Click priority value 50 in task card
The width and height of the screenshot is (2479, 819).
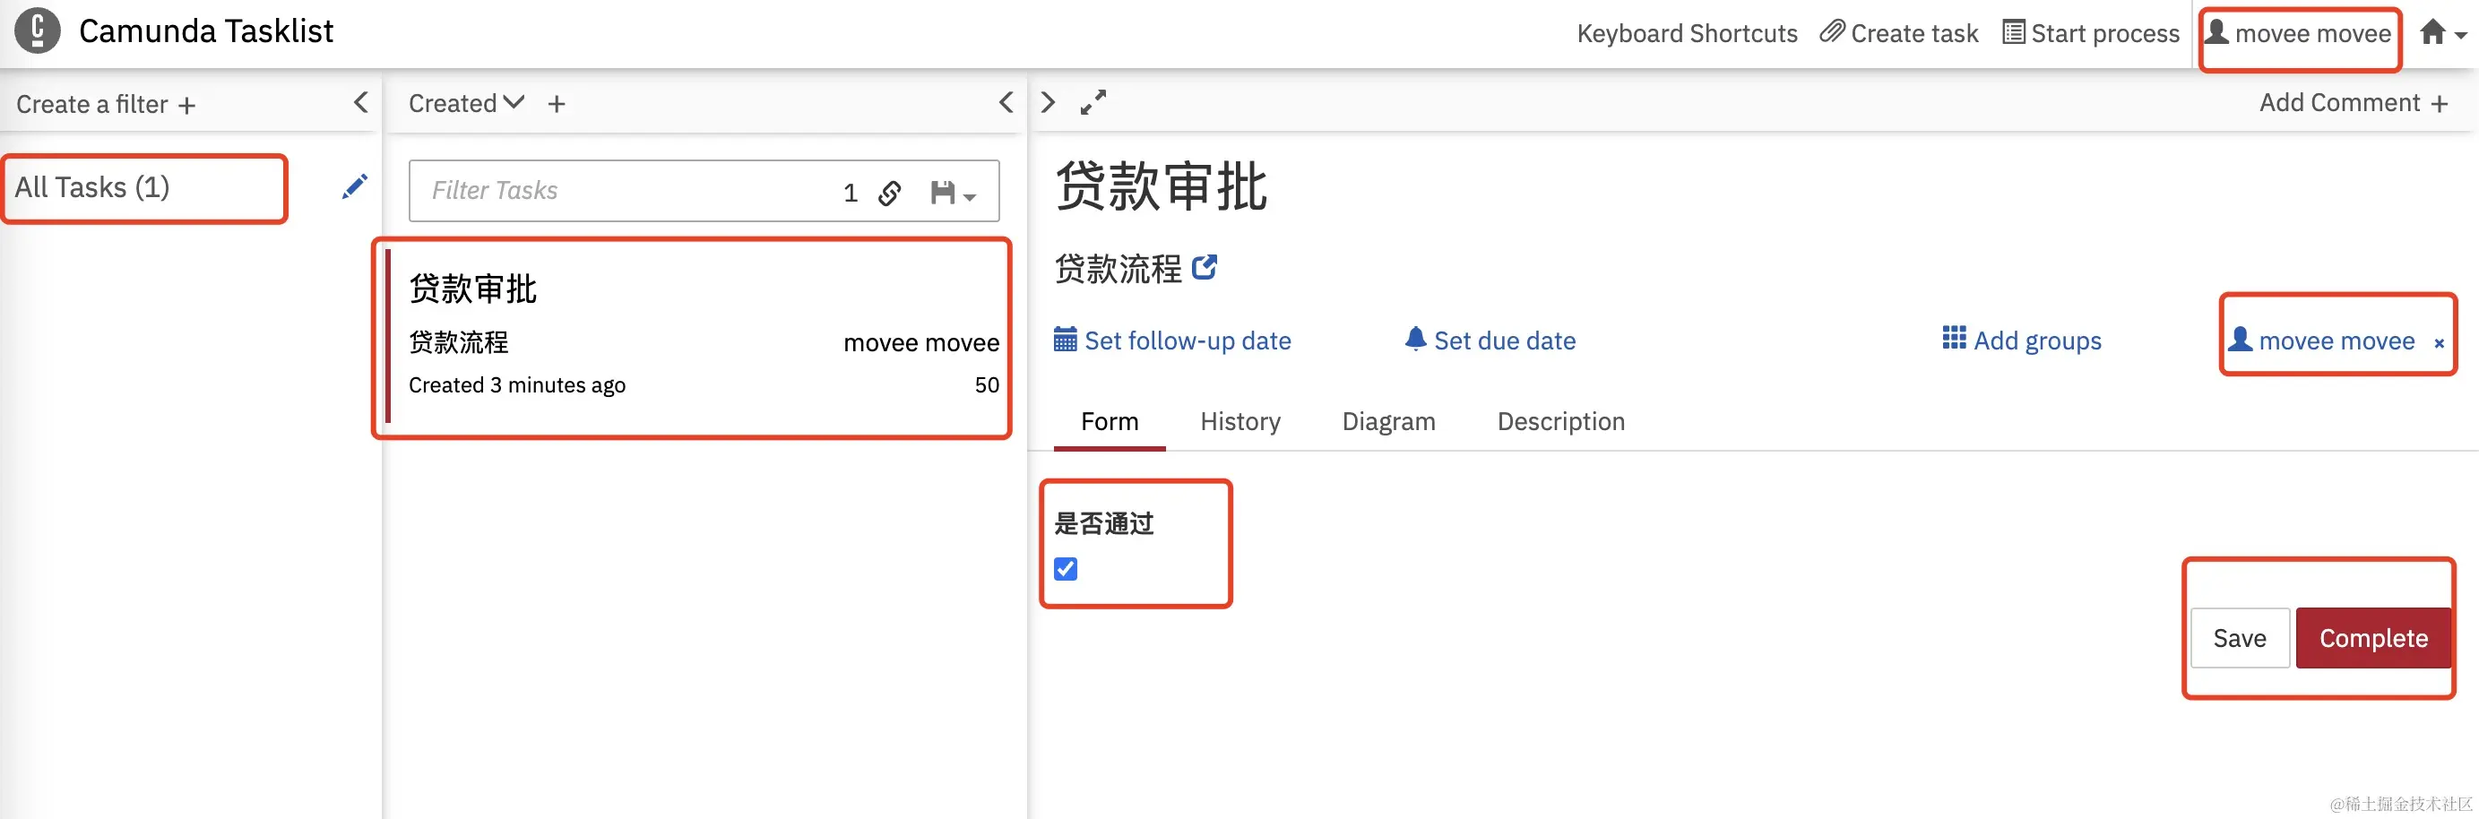point(987,385)
